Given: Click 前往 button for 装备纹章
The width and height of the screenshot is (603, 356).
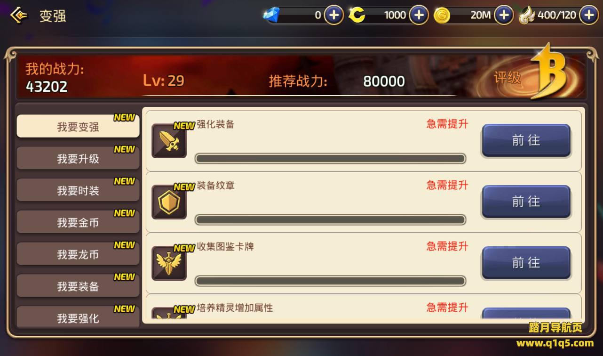Looking at the screenshot, I should tap(526, 202).
